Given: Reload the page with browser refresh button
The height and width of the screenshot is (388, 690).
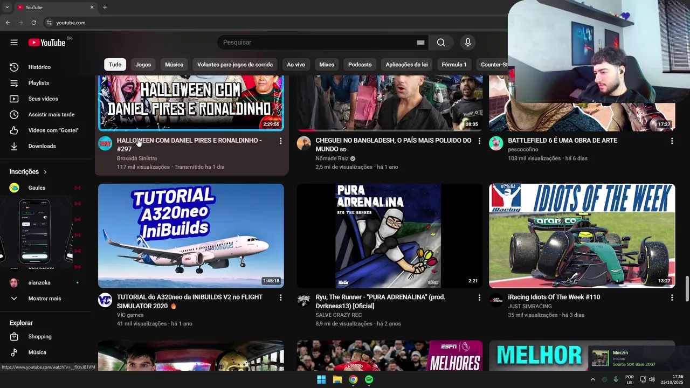Looking at the screenshot, I should 33,23.
